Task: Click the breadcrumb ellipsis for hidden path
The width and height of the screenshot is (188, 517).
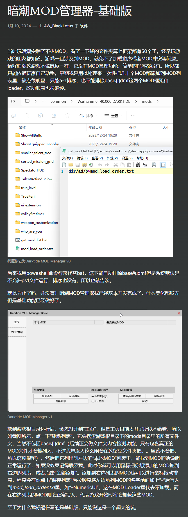Action: click(44, 101)
